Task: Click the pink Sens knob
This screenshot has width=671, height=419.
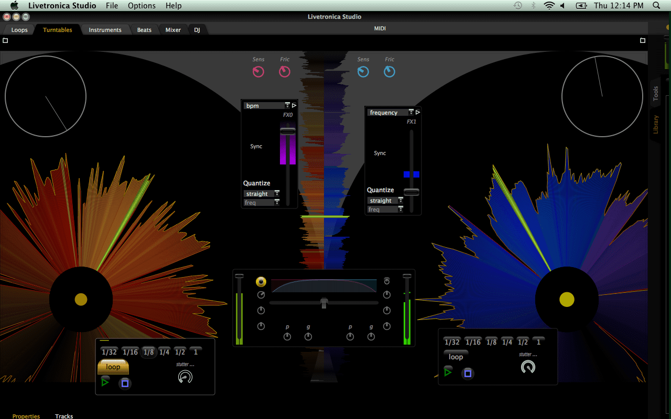Action: click(x=258, y=72)
